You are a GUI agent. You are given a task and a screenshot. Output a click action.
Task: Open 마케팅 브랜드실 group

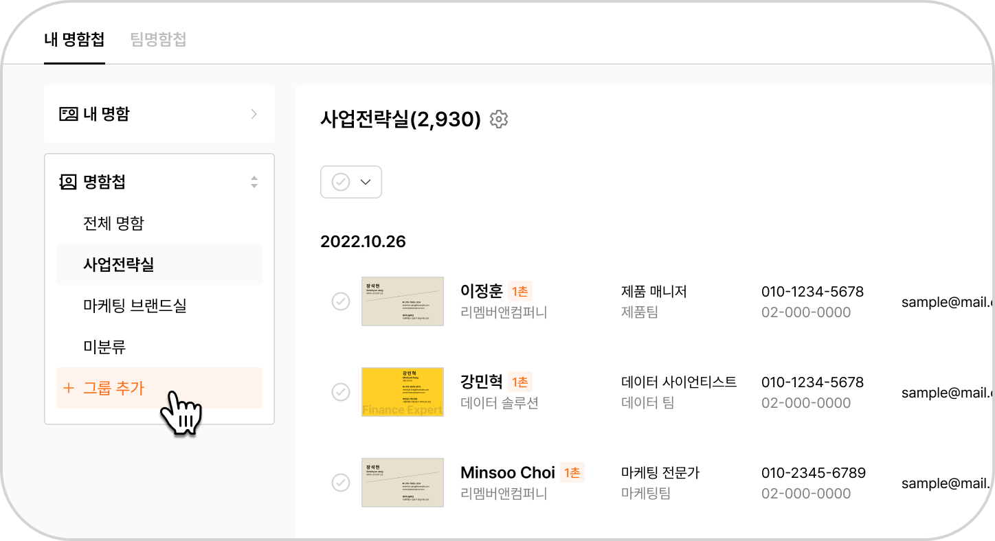[159, 306]
